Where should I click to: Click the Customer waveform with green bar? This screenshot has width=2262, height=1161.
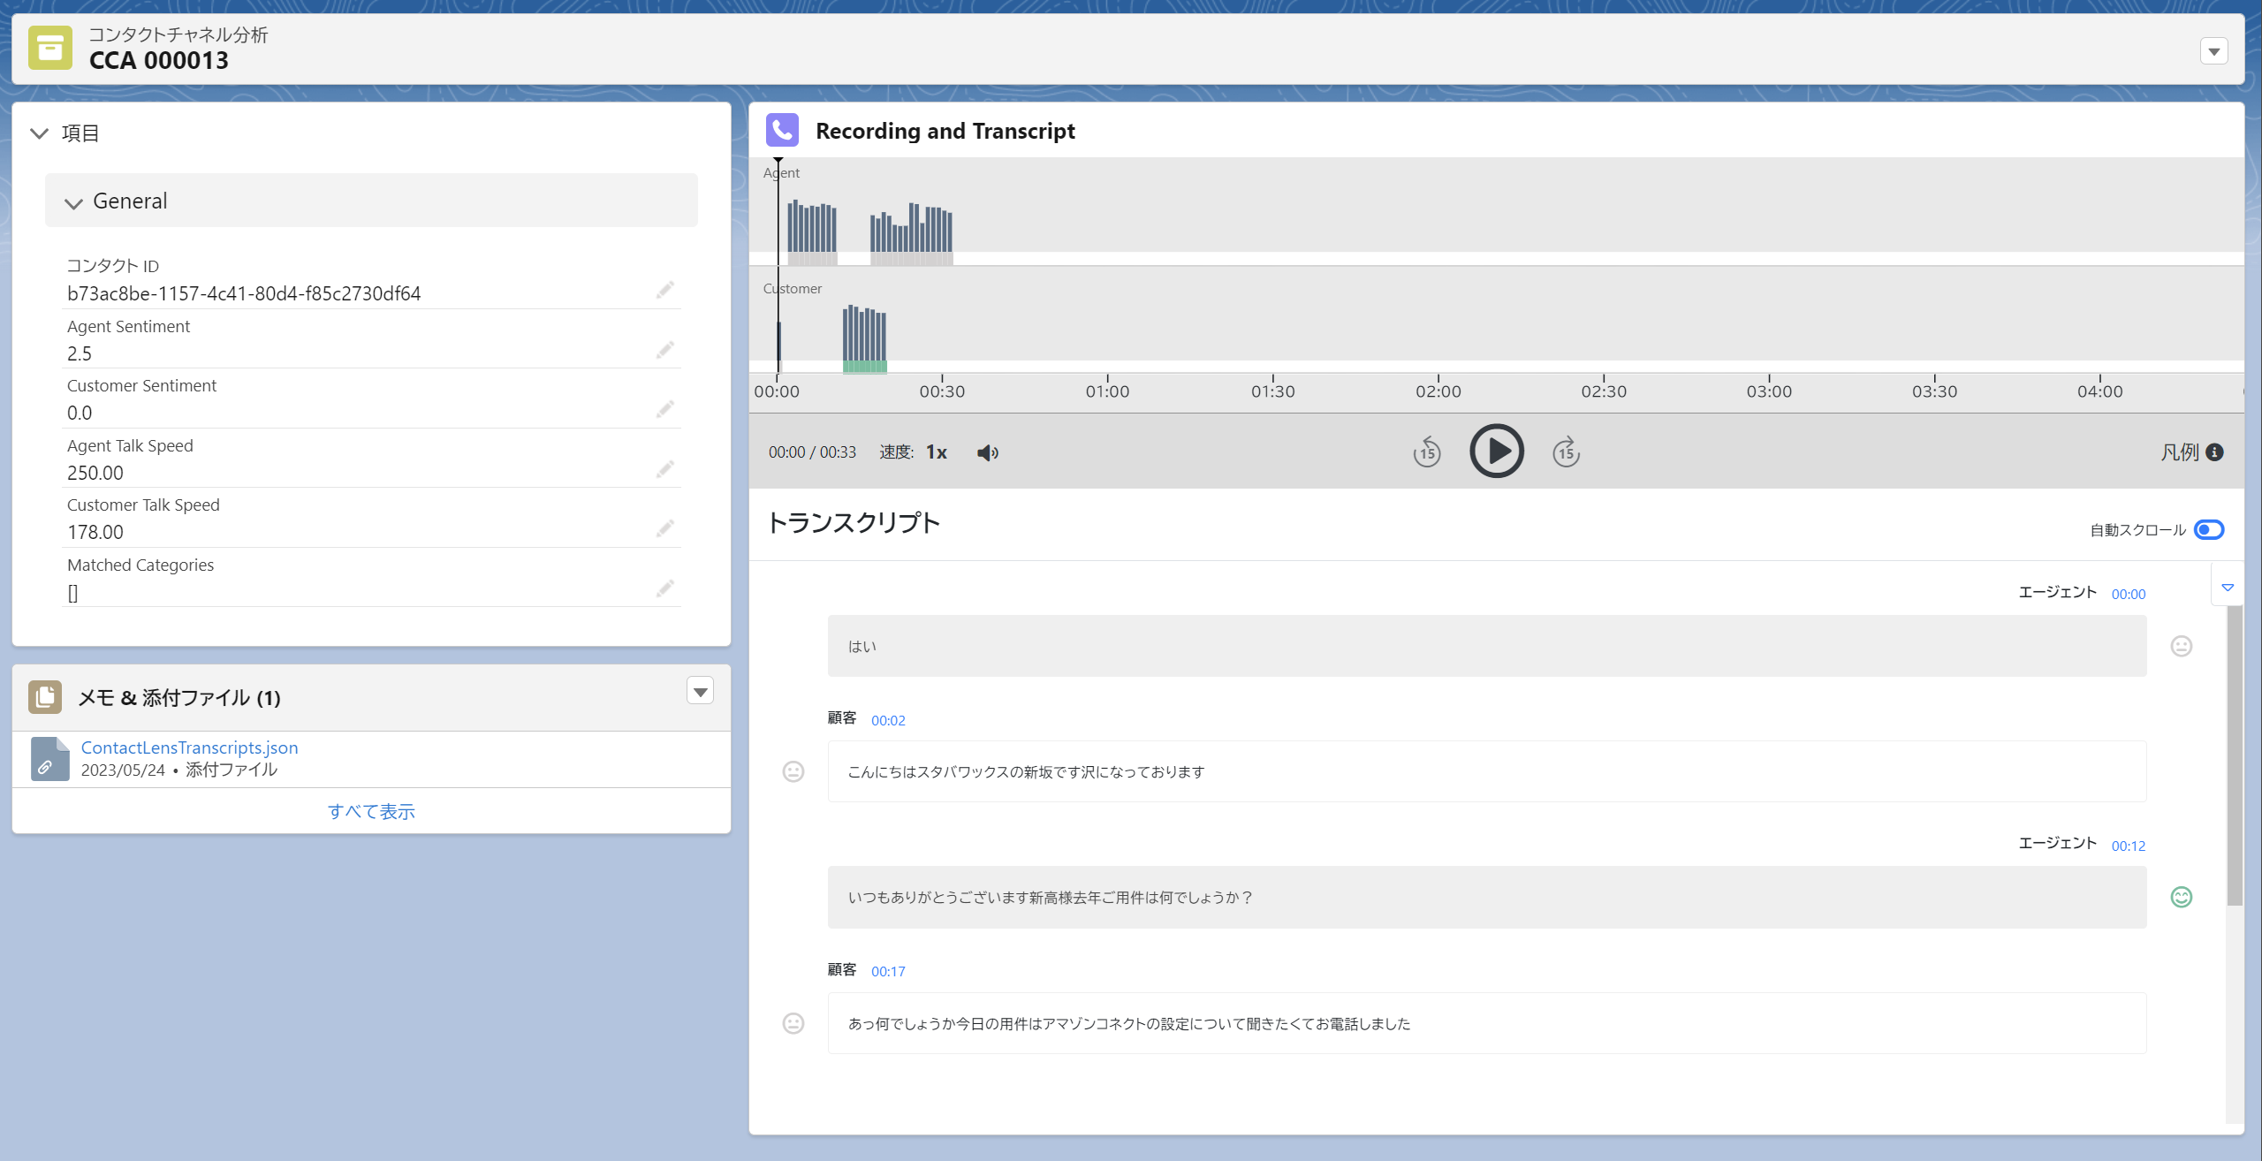(x=864, y=339)
